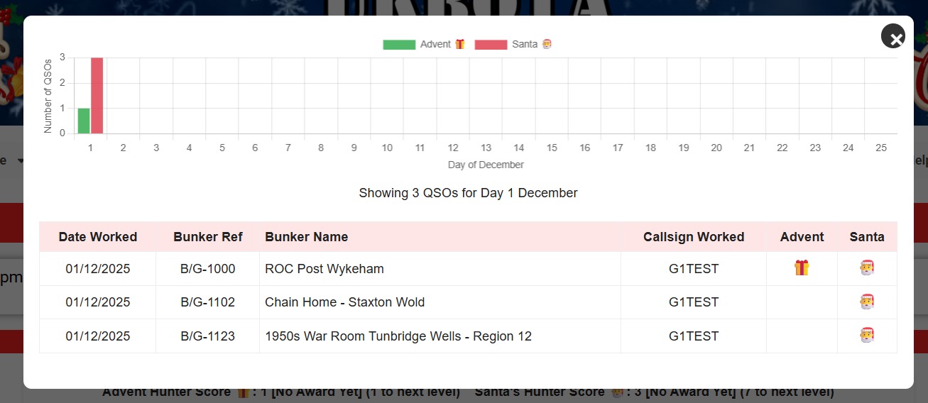Screen dimensions: 928x403
Task: Select the green Advent bar for Day 1
Action: (84, 121)
